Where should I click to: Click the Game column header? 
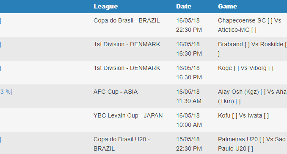click(x=227, y=6)
